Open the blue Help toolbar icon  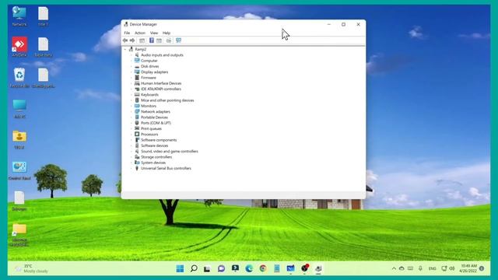click(x=152, y=40)
